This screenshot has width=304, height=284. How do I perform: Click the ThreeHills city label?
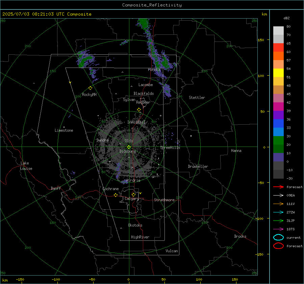(x=170, y=148)
